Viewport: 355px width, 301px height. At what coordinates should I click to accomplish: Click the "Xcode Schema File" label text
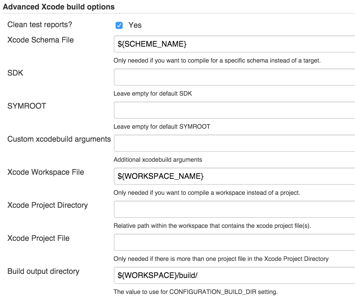tap(40, 40)
